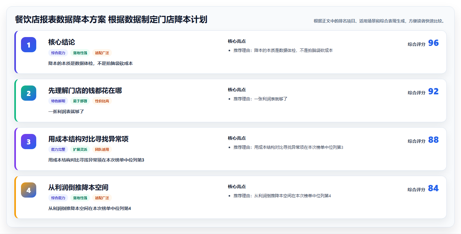Click 综合评分 label beside score 88
The width and height of the screenshot is (461, 234).
tap(416, 141)
